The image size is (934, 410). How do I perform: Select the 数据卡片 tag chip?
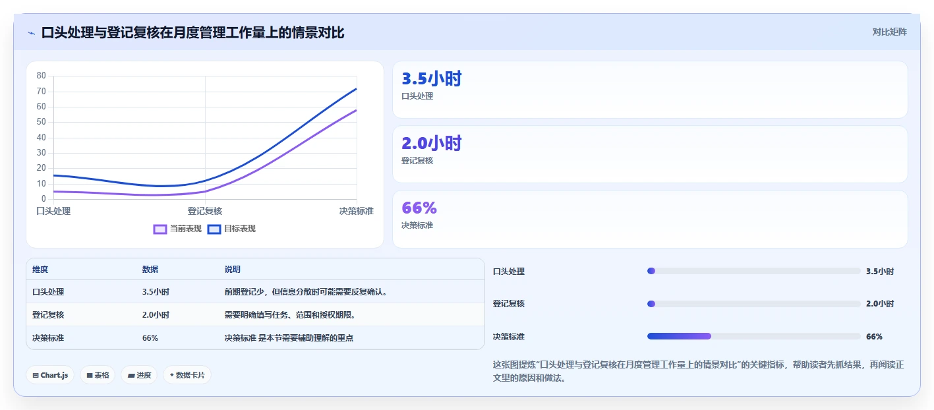[187, 375]
